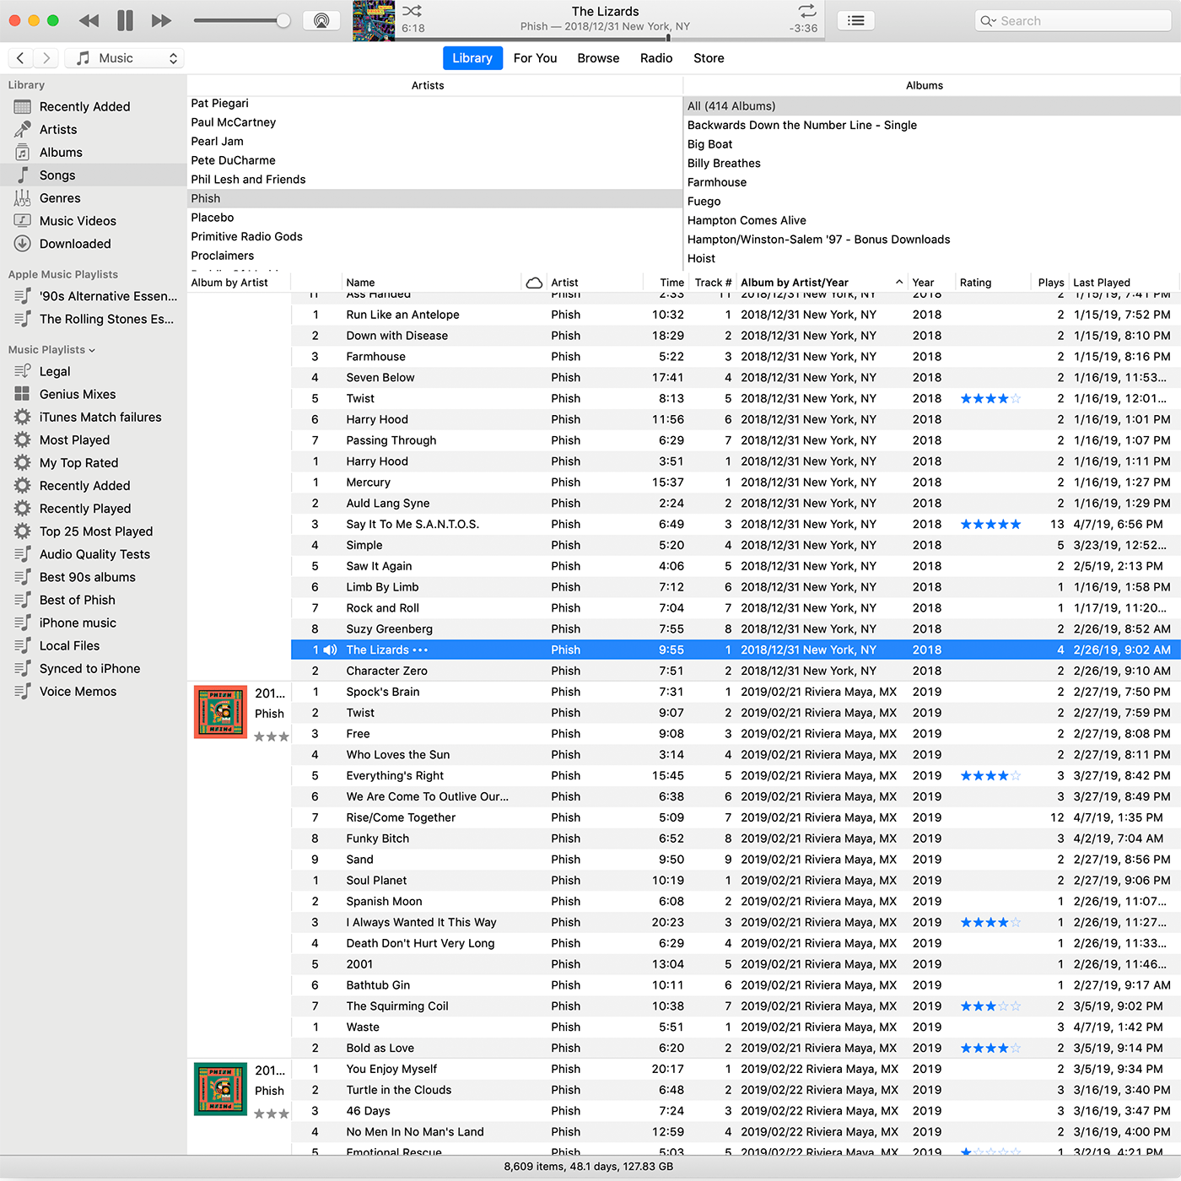Toggle shuffle in the now-playing display

[412, 11]
